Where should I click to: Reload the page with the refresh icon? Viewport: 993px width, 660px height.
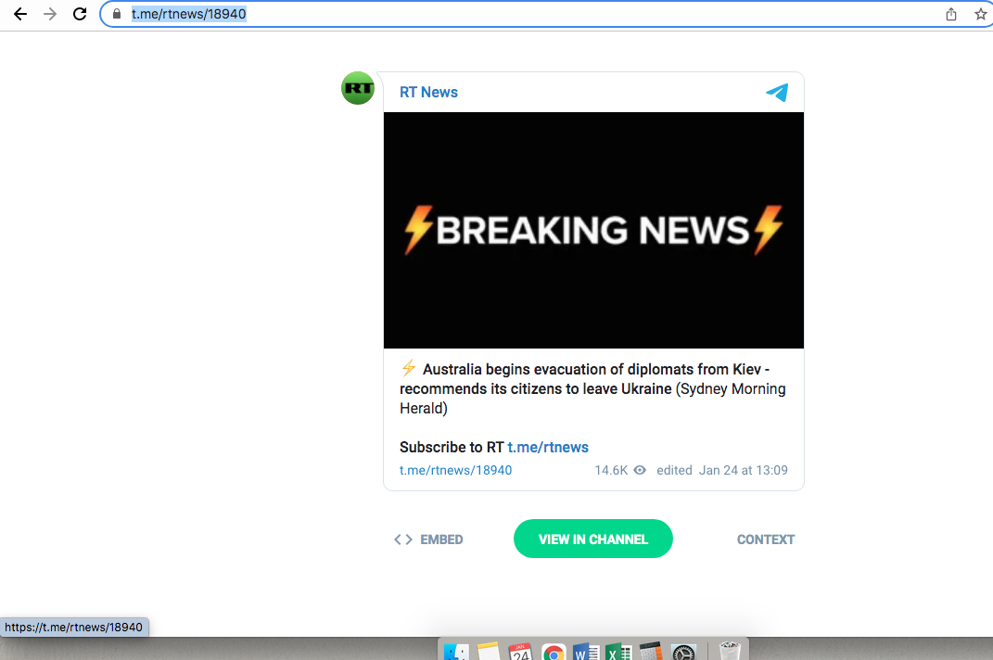(x=80, y=14)
